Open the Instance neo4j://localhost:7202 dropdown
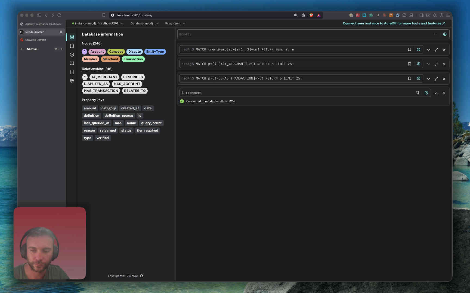Screen dimensions: 470x293 coord(98,23)
